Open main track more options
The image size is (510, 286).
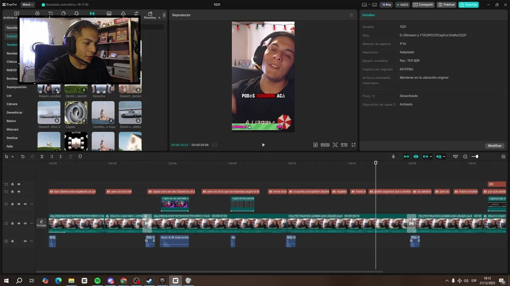31,224
